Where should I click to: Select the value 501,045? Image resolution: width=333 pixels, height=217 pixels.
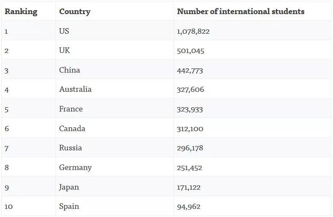[x=191, y=51]
